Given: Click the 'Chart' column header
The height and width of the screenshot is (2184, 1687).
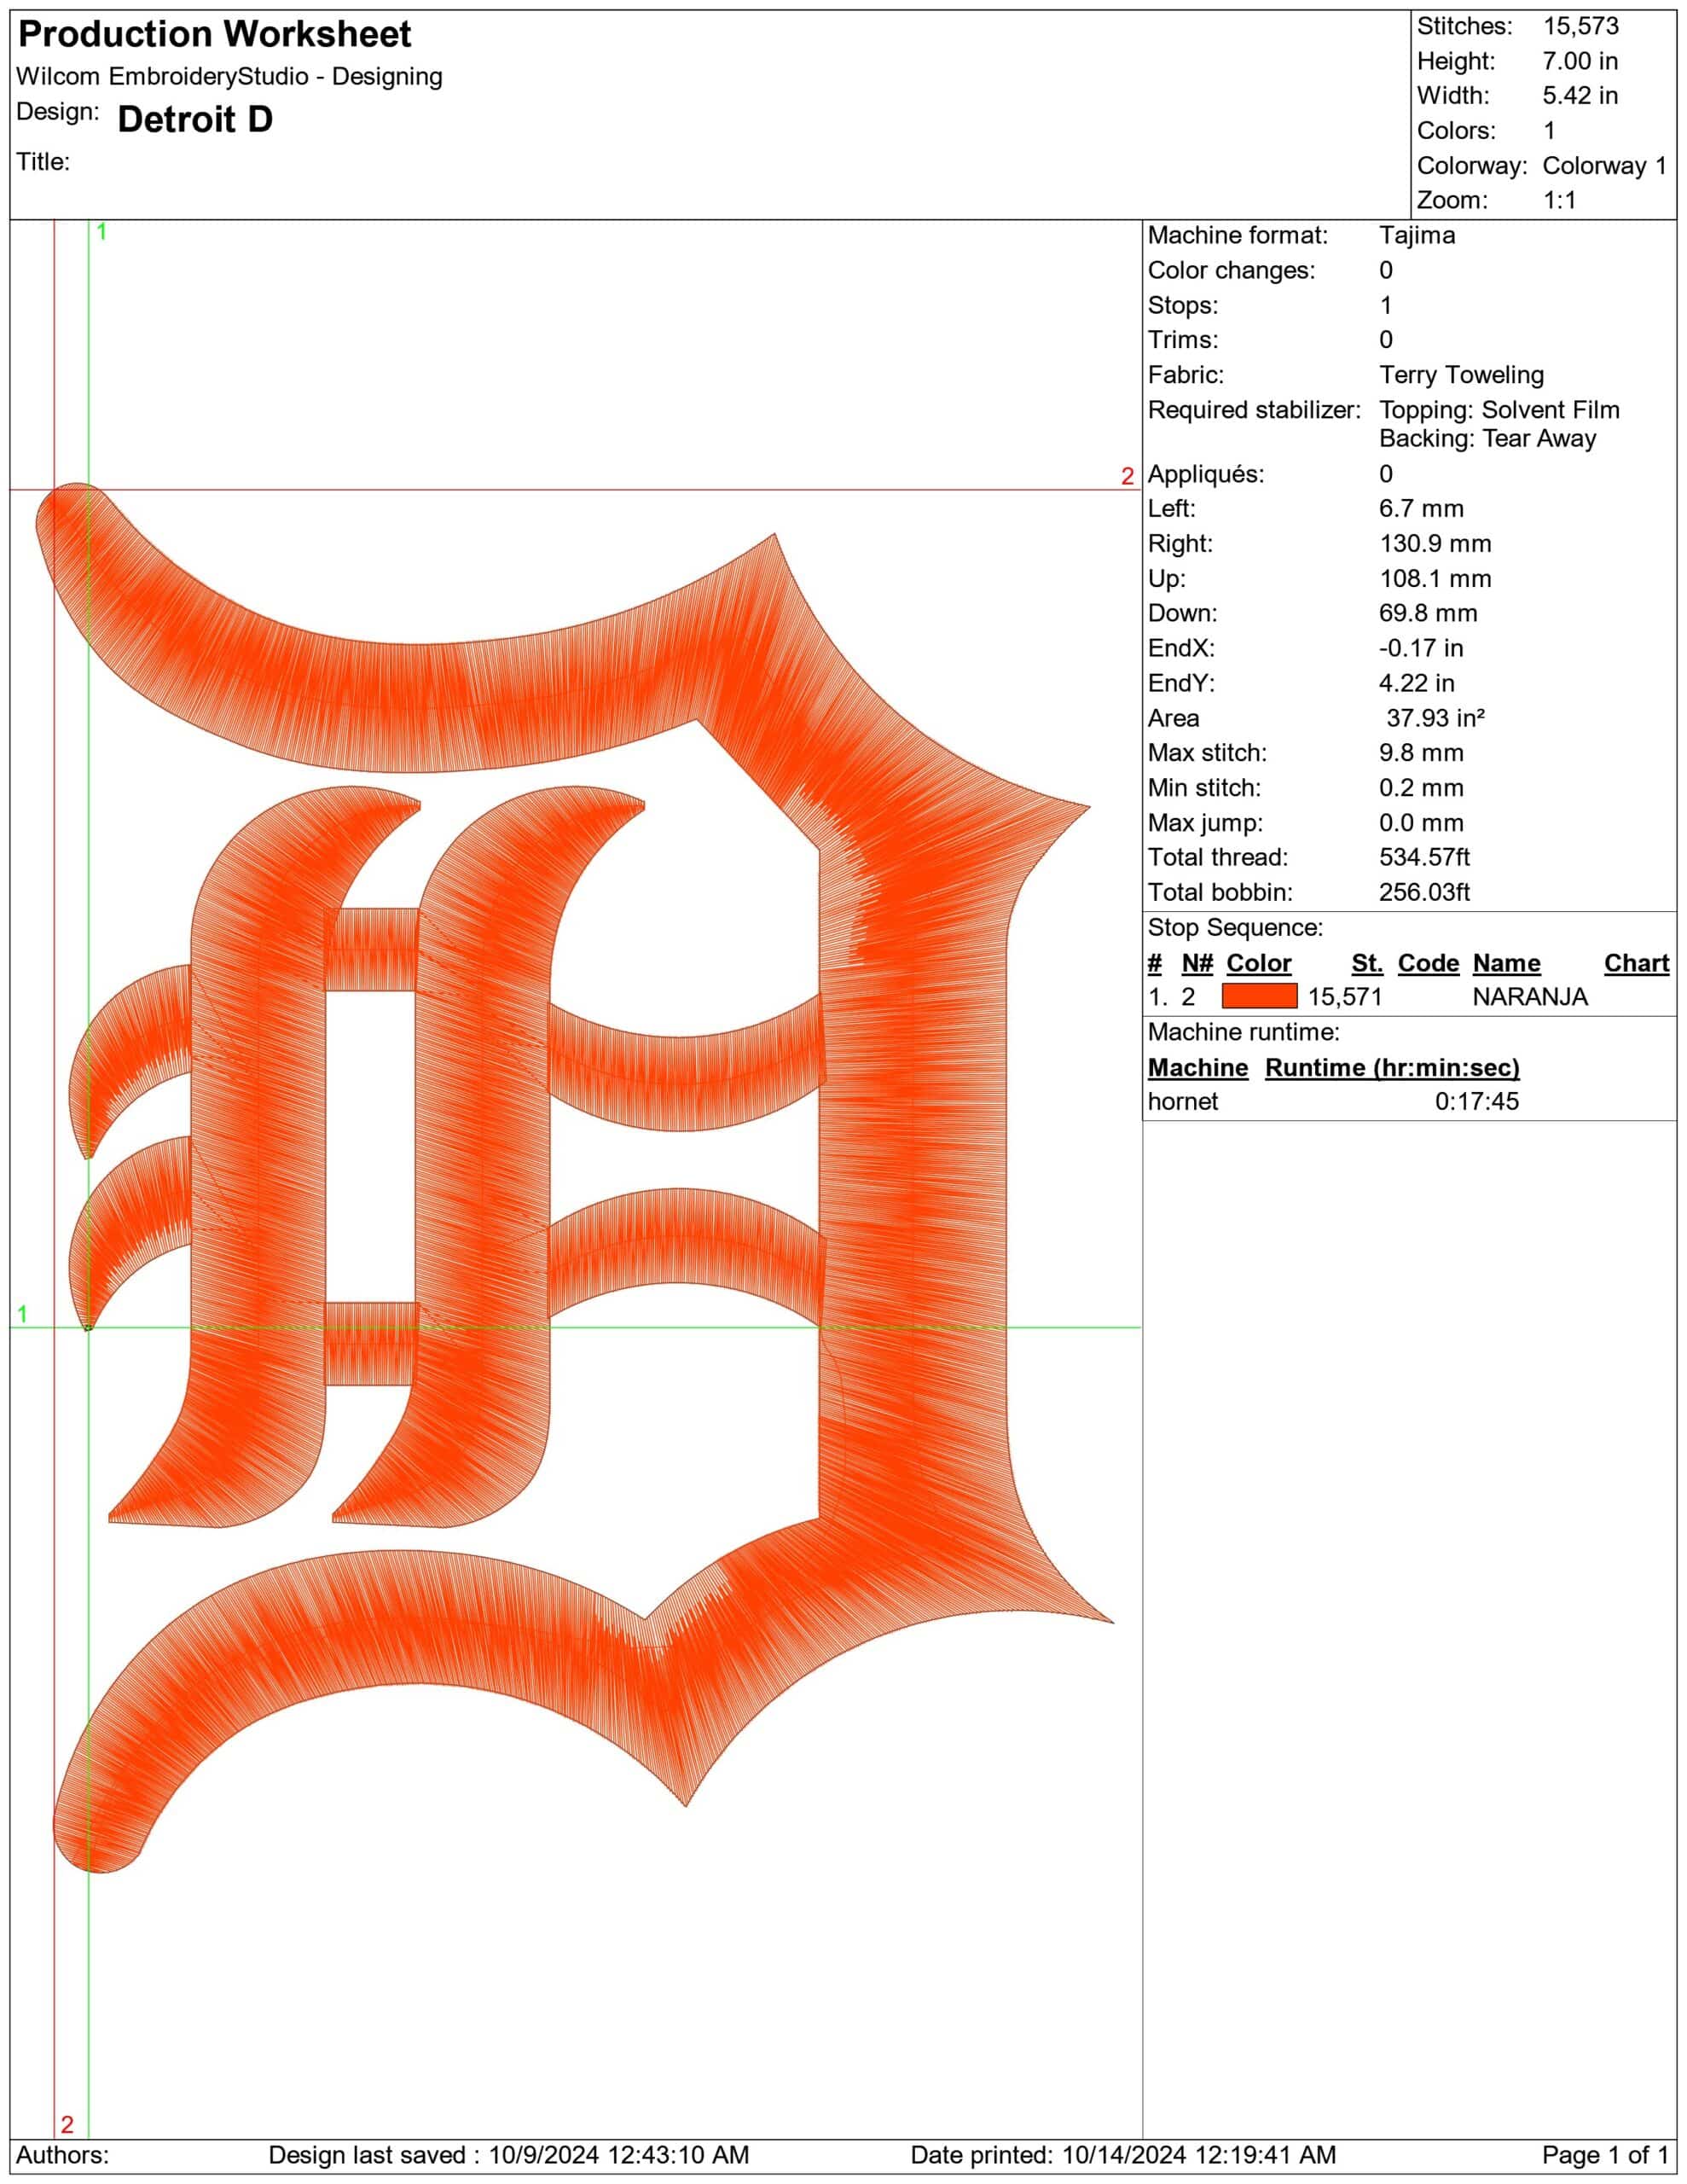Looking at the screenshot, I should [x=1636, y=964].
